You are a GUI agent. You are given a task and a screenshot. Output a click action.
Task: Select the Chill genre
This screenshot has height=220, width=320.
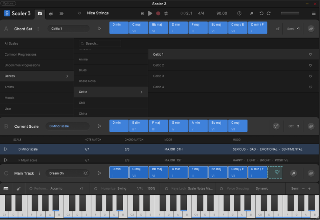[x=111, y=103]
